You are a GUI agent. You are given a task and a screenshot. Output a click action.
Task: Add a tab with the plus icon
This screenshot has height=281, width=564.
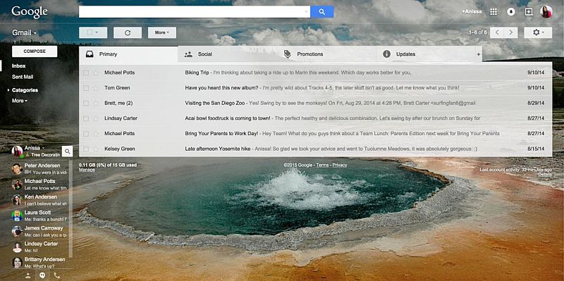[x=479, y=54]
